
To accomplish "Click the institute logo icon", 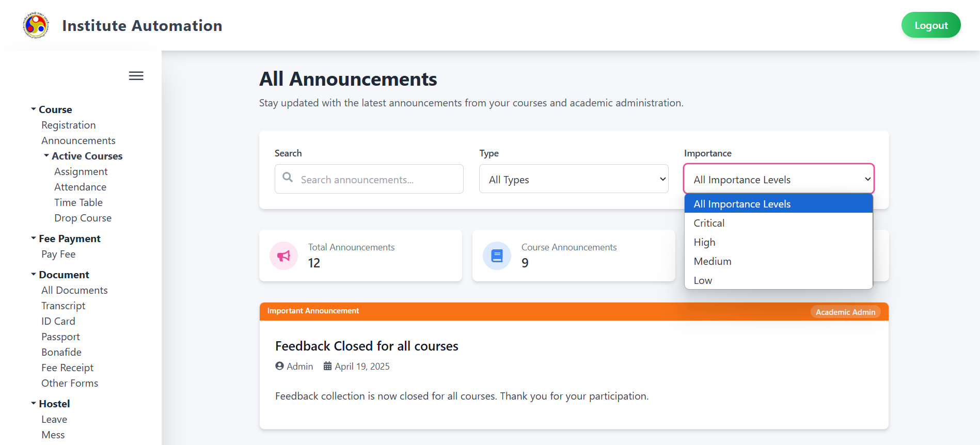I will [36, 25].
